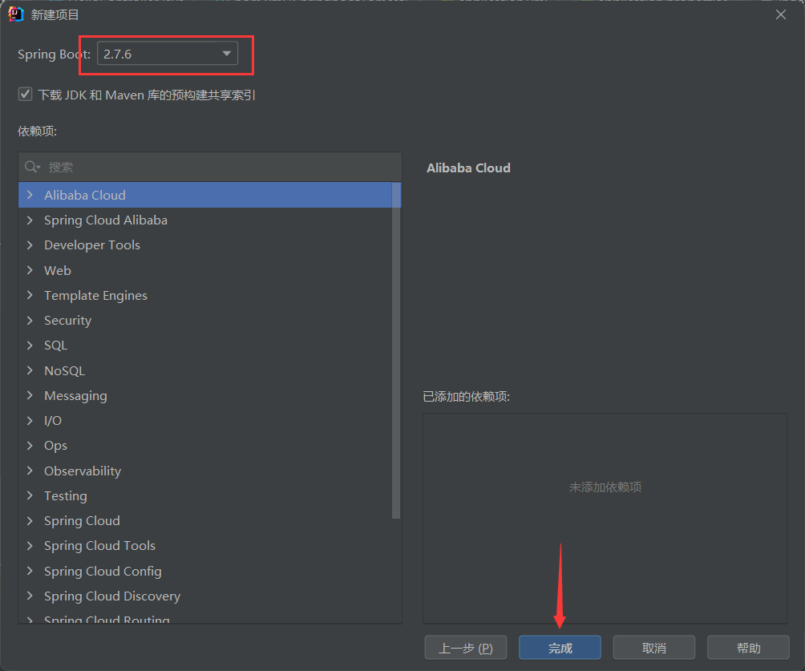Click the dependency list scrollbar
This screenshot has width=805, height=671.
(396, 350)
